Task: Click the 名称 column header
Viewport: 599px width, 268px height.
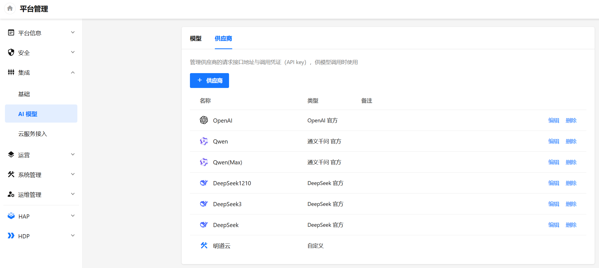Action: [205, 101]
